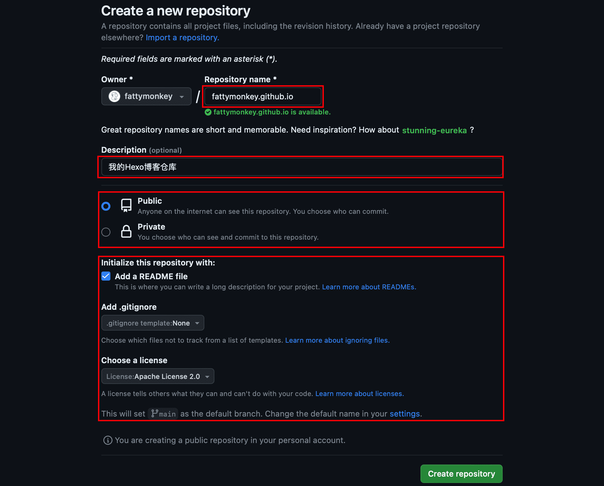Use the stunning-eureka name suggestion

(434, 130)
